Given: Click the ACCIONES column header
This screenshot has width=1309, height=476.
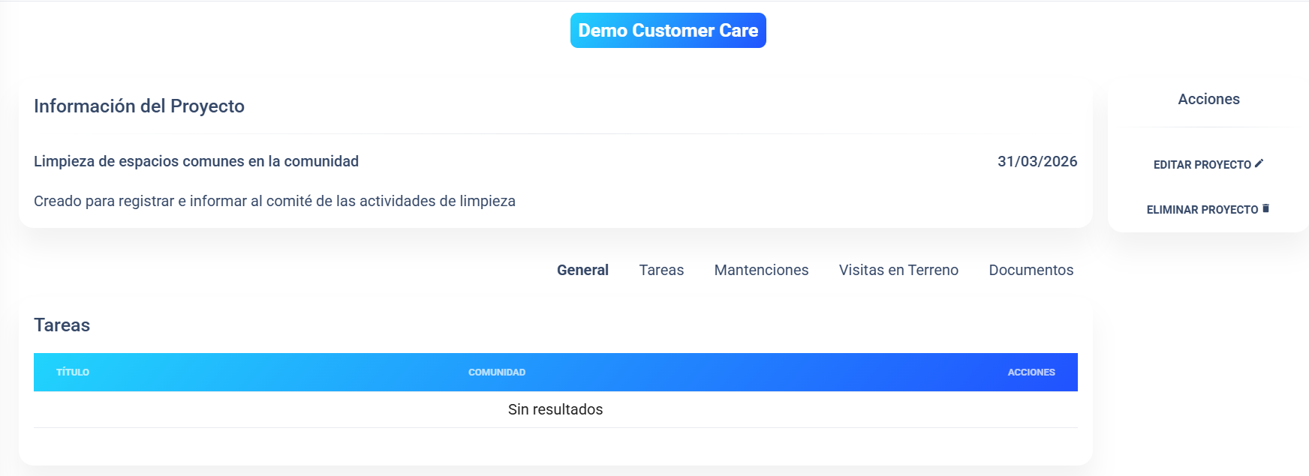Looking at the screenshot, I should point(1031,373).
